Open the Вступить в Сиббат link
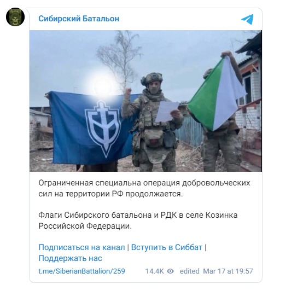Viewport: 303px width, 296px height. [x=167, y=247]
